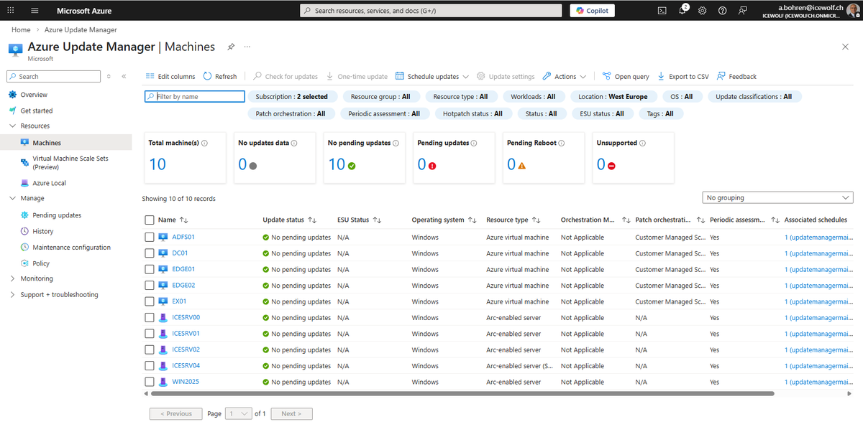
Task: Tick the checkbox for ICESRV00
Action: tap(150, 317)
